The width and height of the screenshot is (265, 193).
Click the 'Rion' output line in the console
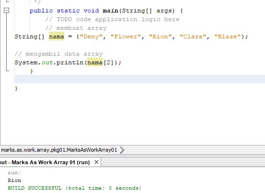tap(14, 181)
